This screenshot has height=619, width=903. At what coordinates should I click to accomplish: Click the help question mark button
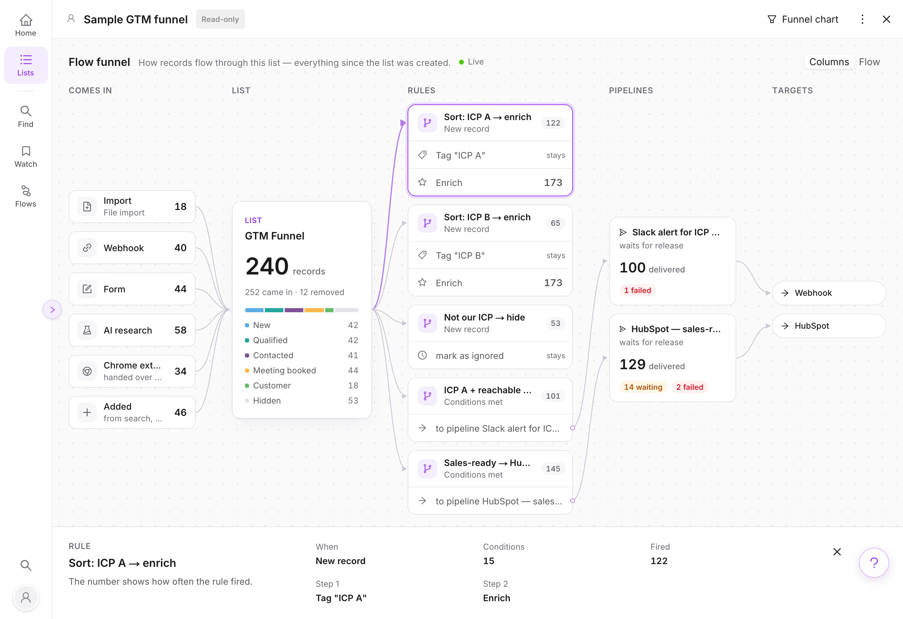pos(874,562)
